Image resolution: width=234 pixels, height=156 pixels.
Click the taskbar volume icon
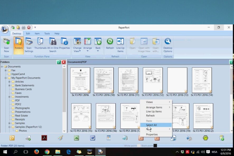tap(203, 152)
